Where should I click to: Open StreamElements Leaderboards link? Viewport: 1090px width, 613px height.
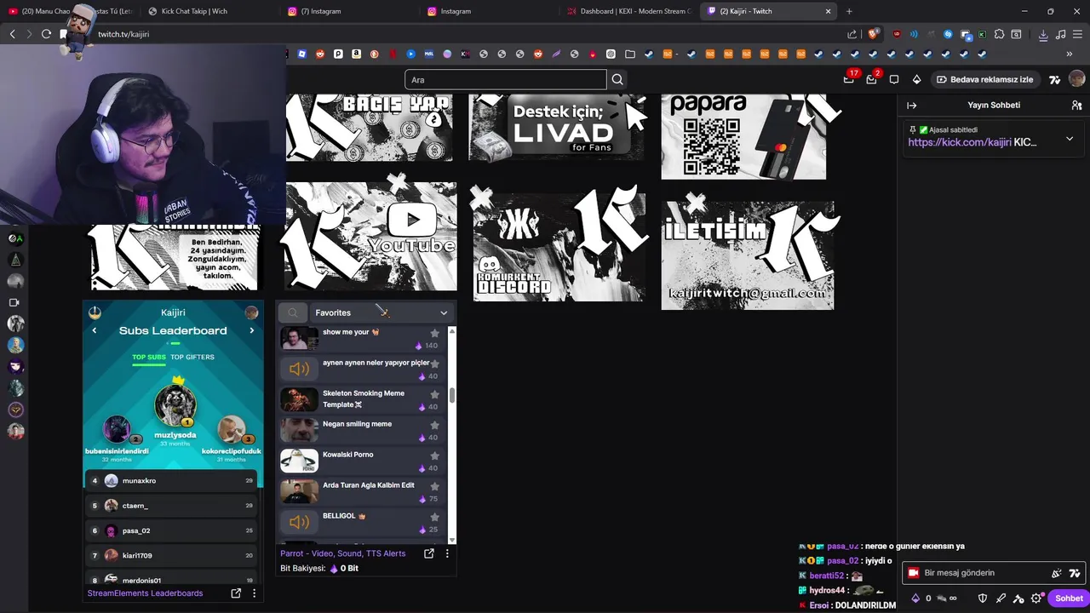coord(145,593)
